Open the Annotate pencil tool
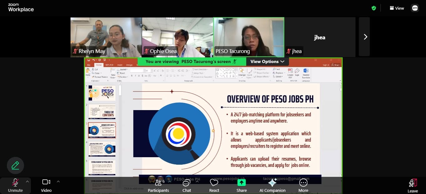 pyautogui.click(x=15, y=165)
